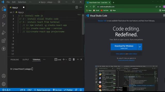The height and width of the screenshot is (92, 165).
Task: Open the File menu
Action: pyautogui.click(x=8, y=2)
